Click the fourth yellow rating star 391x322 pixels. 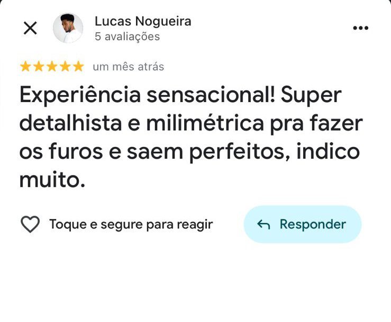pos(65,67)
